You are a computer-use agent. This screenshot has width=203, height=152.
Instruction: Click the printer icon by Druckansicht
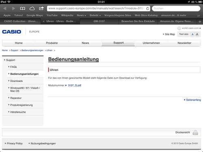[195, 133]
